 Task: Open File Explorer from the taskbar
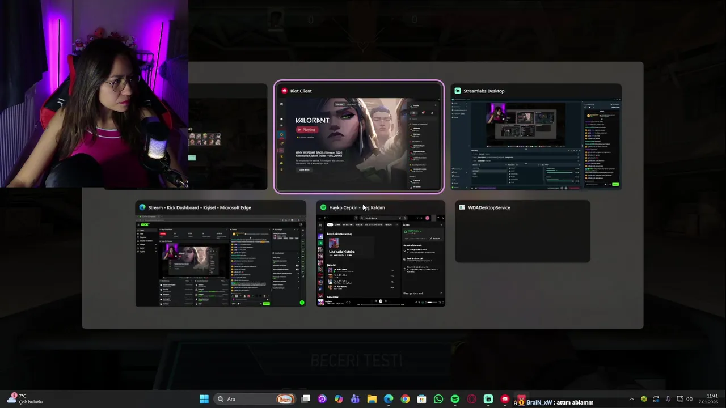click(372, 399)
